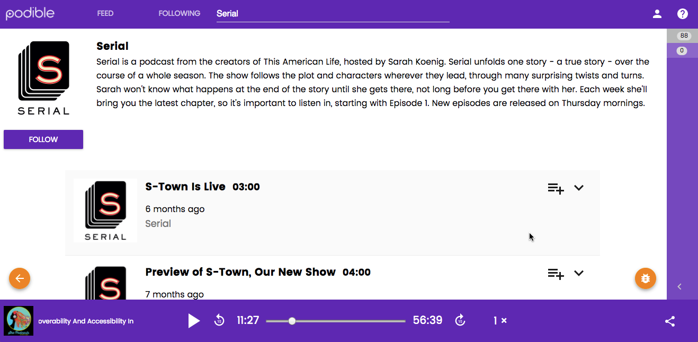Open the user account icon

pos(657,14)
